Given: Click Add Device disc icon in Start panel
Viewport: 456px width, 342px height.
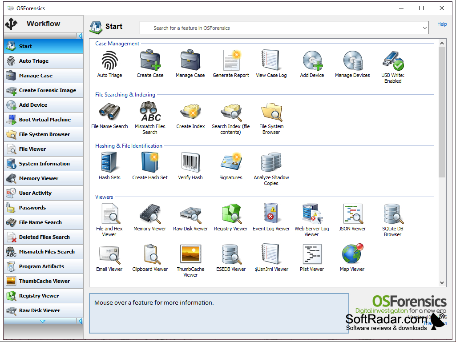Looking at the screenshot, I should pos(312,64).
